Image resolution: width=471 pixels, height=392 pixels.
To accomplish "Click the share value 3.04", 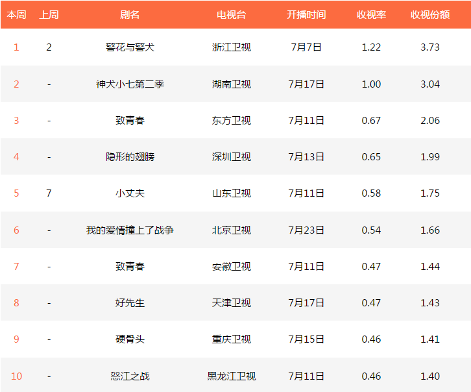I will [430, 84].
